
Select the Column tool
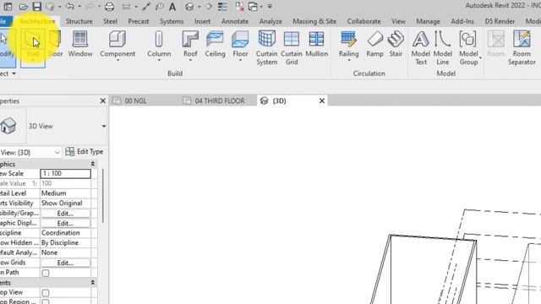pyautogui.click(x=159, y=45)
